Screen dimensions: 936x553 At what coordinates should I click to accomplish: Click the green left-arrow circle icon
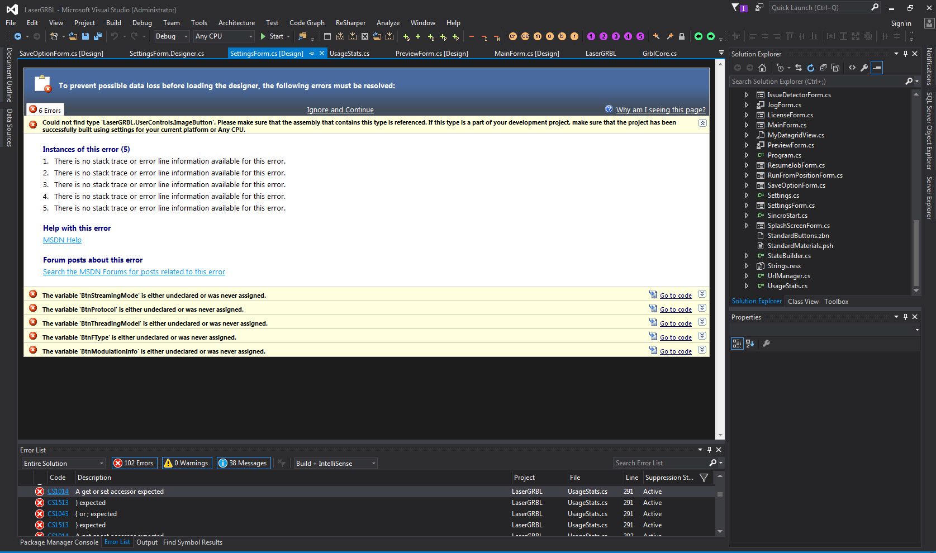tap(699, 36)
